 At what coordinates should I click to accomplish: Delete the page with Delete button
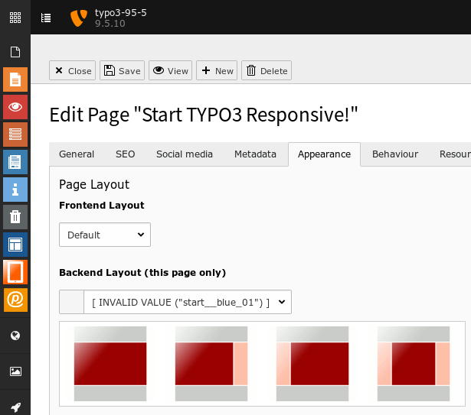click(267, 70)
